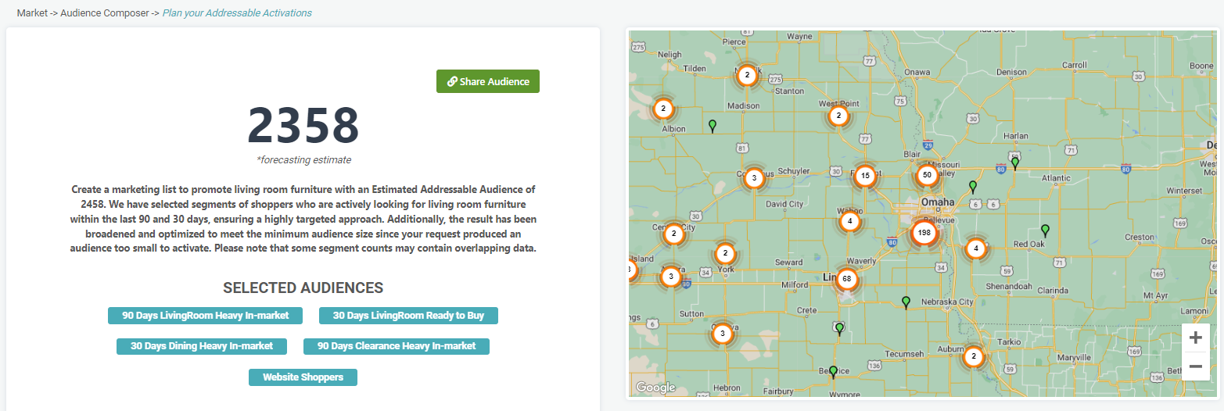Zoom out on the map
Screen dimensions: 1224x411
(x=1195, y=366)
